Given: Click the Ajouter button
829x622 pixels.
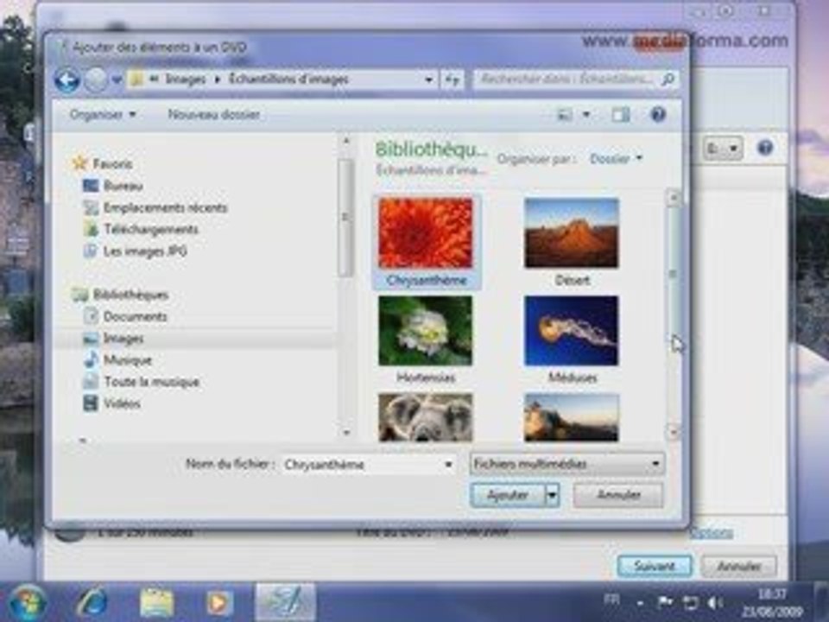Looking at the screenshot, I should (x=508, y=495).
